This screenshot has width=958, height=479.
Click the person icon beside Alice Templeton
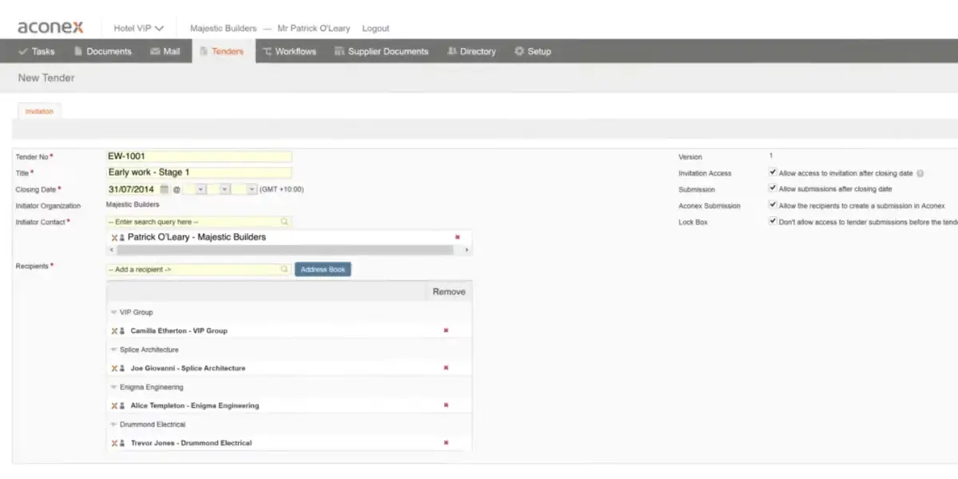(122, 406)
